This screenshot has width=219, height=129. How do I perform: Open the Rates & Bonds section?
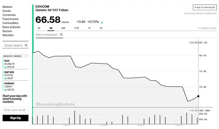click(x=11, y=27)
